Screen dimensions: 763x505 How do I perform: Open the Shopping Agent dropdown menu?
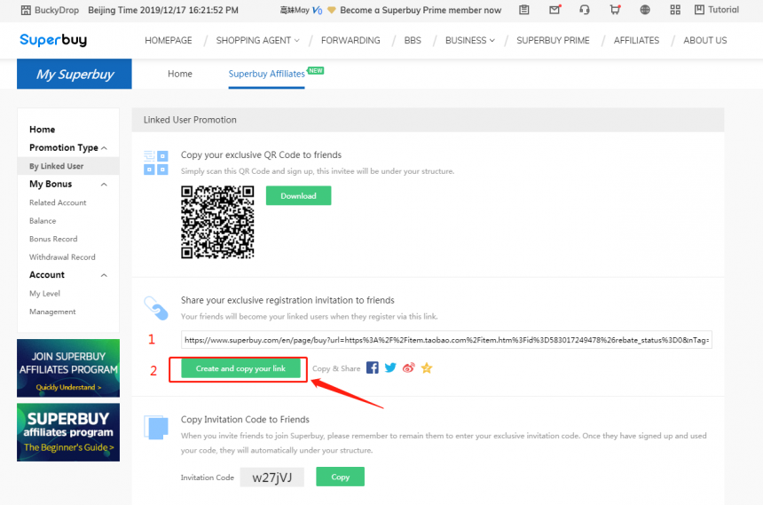(x=257, y=41)
